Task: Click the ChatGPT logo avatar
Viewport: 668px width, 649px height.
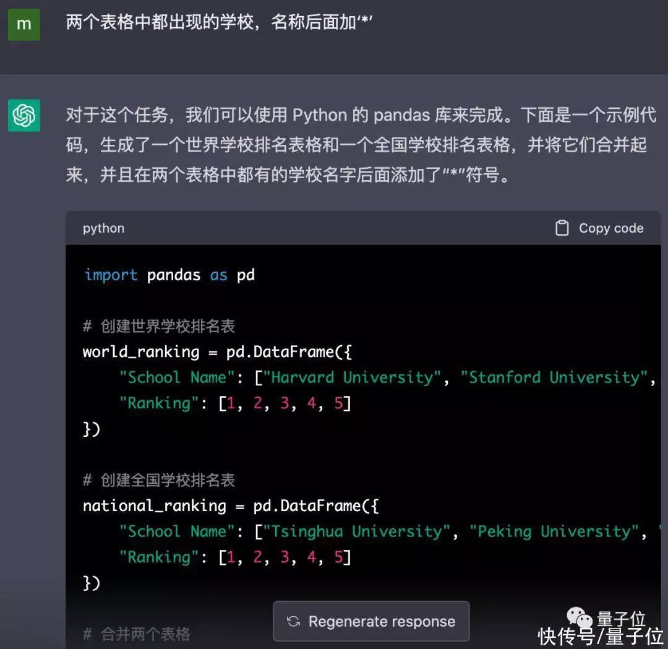Action: pos(24,116)
